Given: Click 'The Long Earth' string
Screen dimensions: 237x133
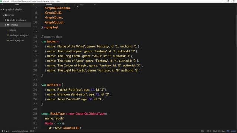Looking at the screenshot, I should (69, 56).
